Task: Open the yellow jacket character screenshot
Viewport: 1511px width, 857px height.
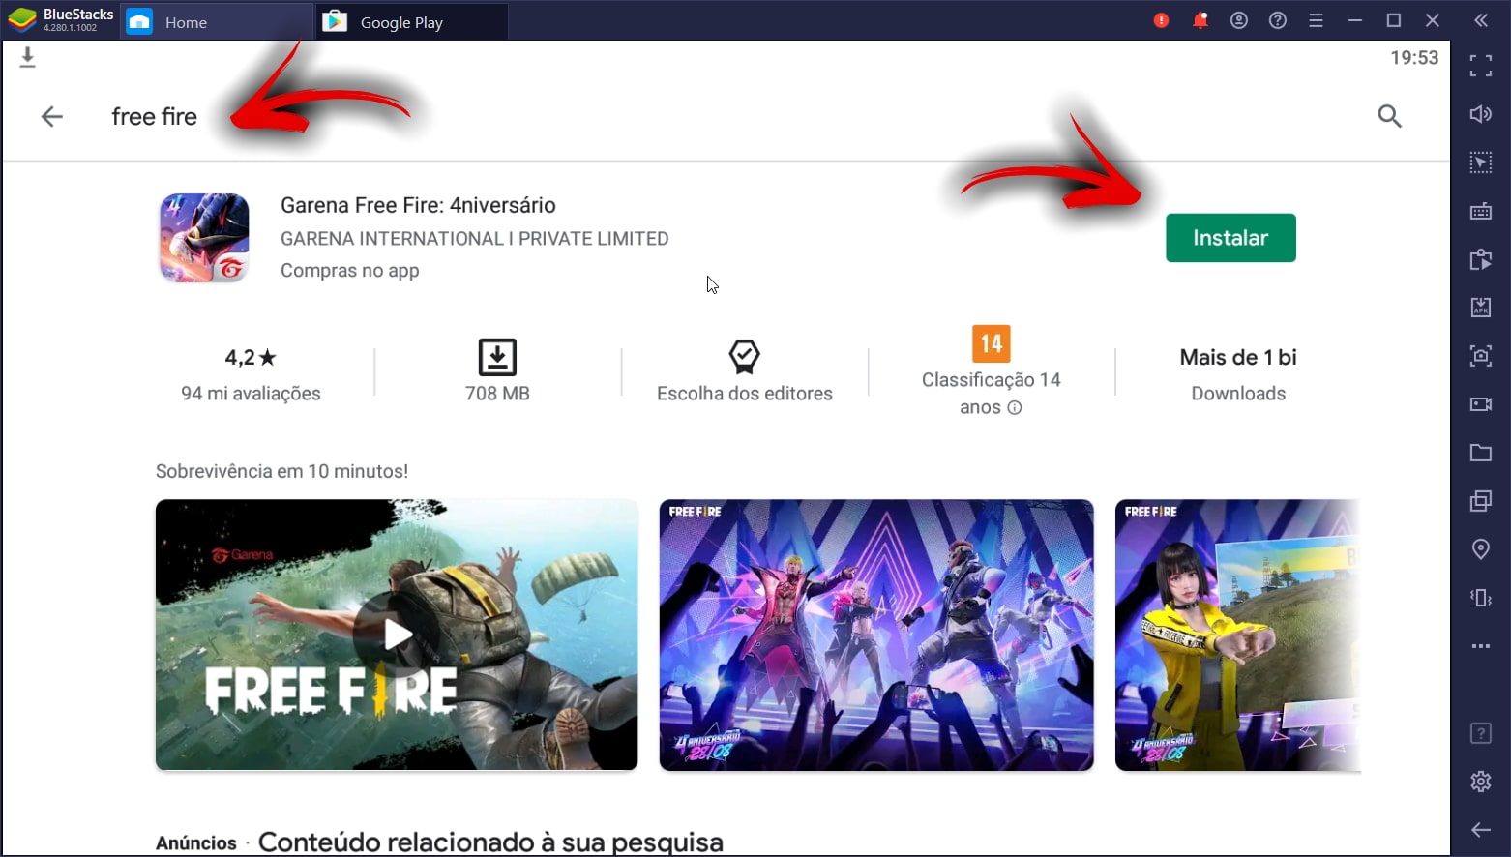Action: 1238,635
